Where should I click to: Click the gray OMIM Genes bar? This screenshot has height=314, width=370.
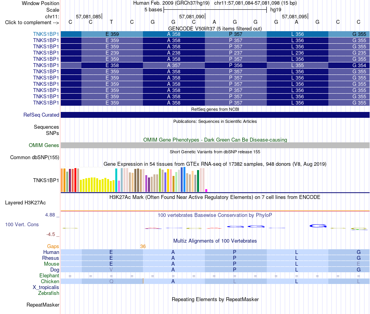tap(215, 145)
